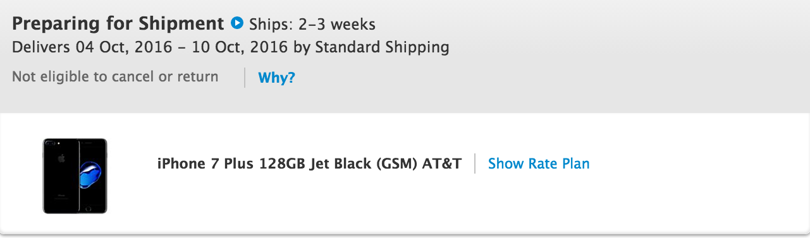
Task: Click the Apple logo on phone's back
Action: point(62,158)
